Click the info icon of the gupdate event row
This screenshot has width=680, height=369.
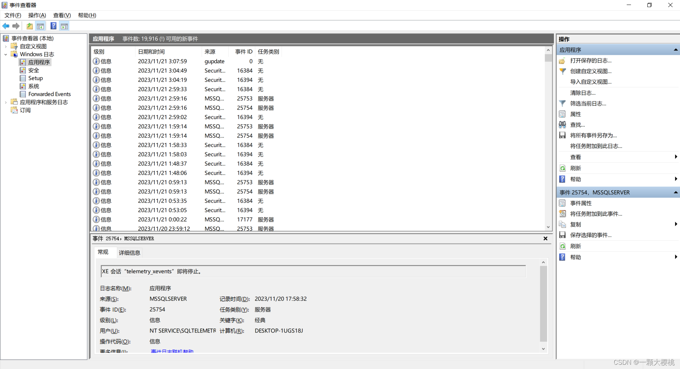point(96,61)
